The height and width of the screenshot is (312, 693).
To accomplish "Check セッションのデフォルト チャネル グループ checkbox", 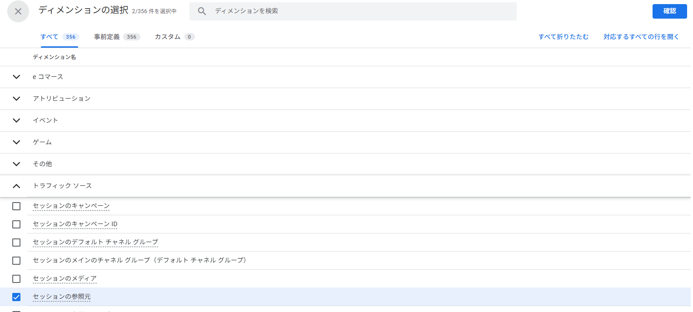I will click(16, 243).
